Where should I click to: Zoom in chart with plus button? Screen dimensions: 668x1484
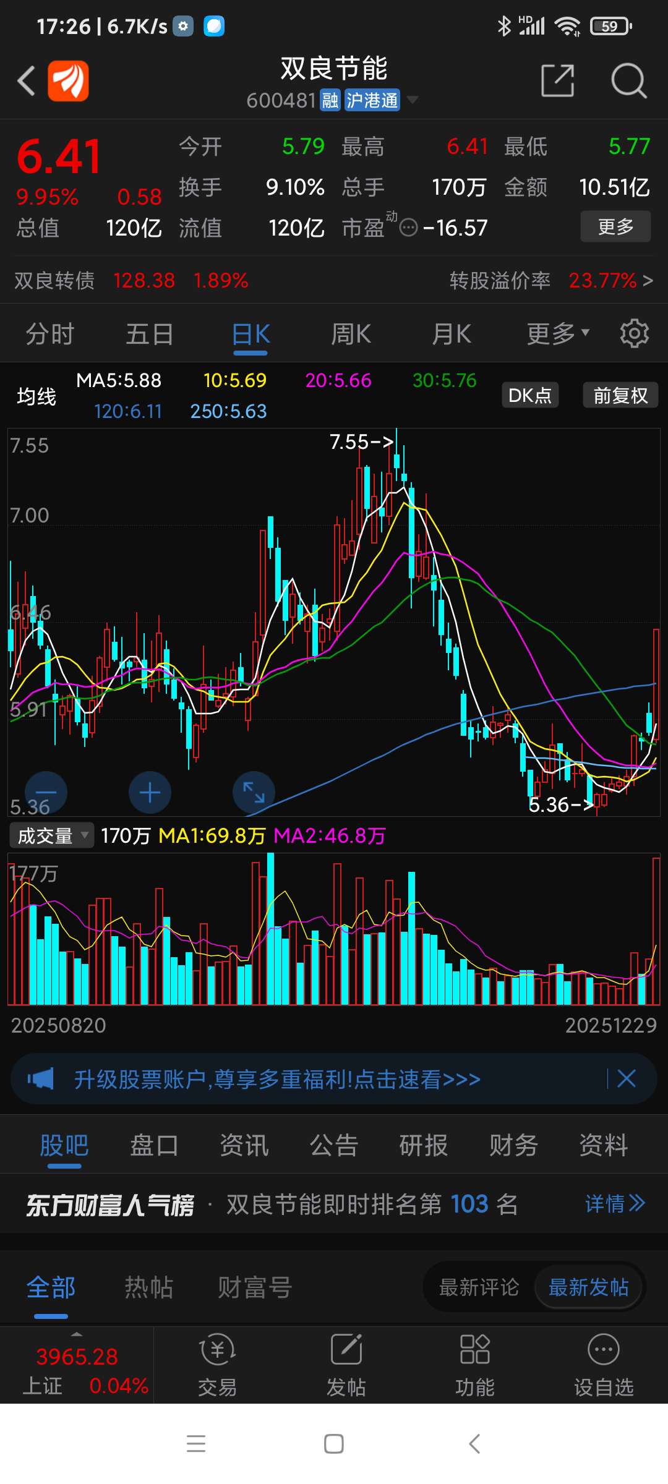(x=150, y=793)
